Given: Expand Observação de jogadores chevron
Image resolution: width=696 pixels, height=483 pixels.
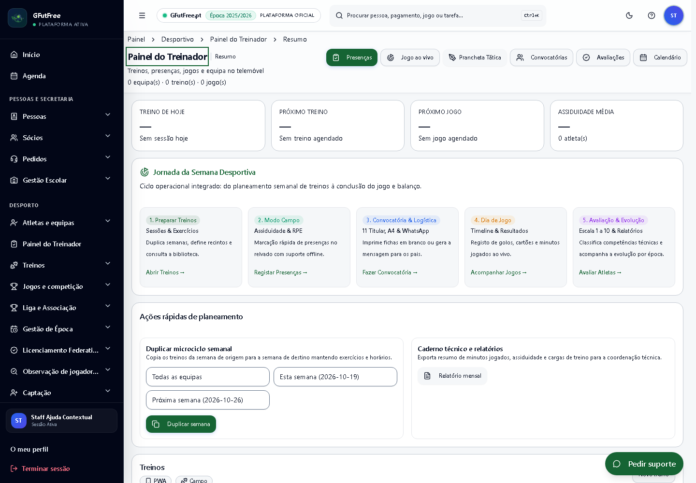Looking at the screenshot, I should point(108,370).
